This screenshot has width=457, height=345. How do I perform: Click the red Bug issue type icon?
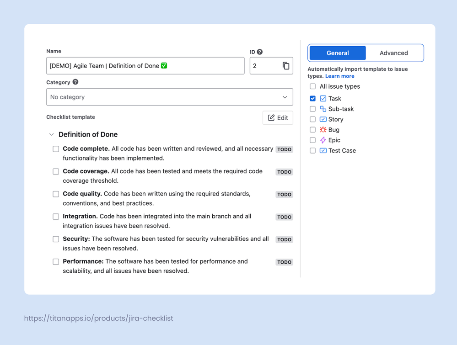tap(323, 130)
